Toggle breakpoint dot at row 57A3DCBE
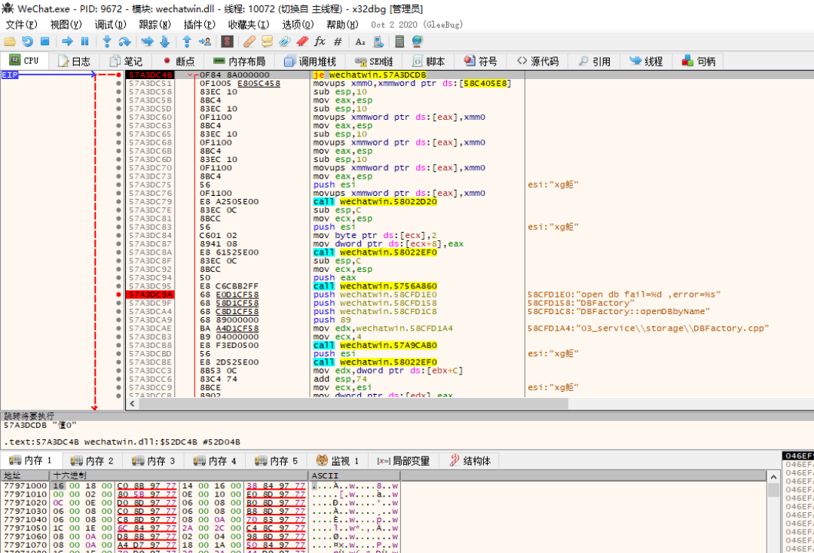This screenshot has height=553, width=814. (119, 362)
